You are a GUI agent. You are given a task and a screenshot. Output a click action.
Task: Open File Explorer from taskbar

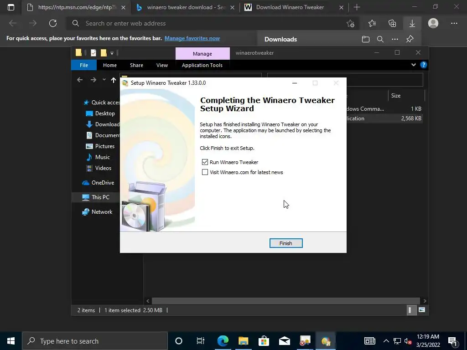(x=244, y=341)
